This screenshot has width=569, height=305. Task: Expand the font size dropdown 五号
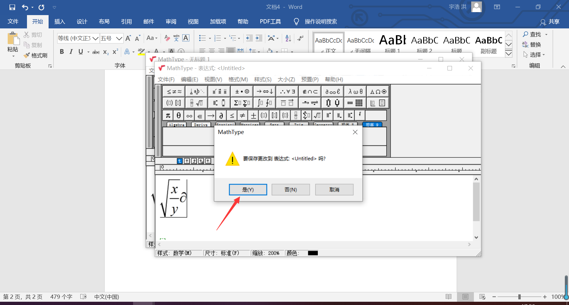119,38
